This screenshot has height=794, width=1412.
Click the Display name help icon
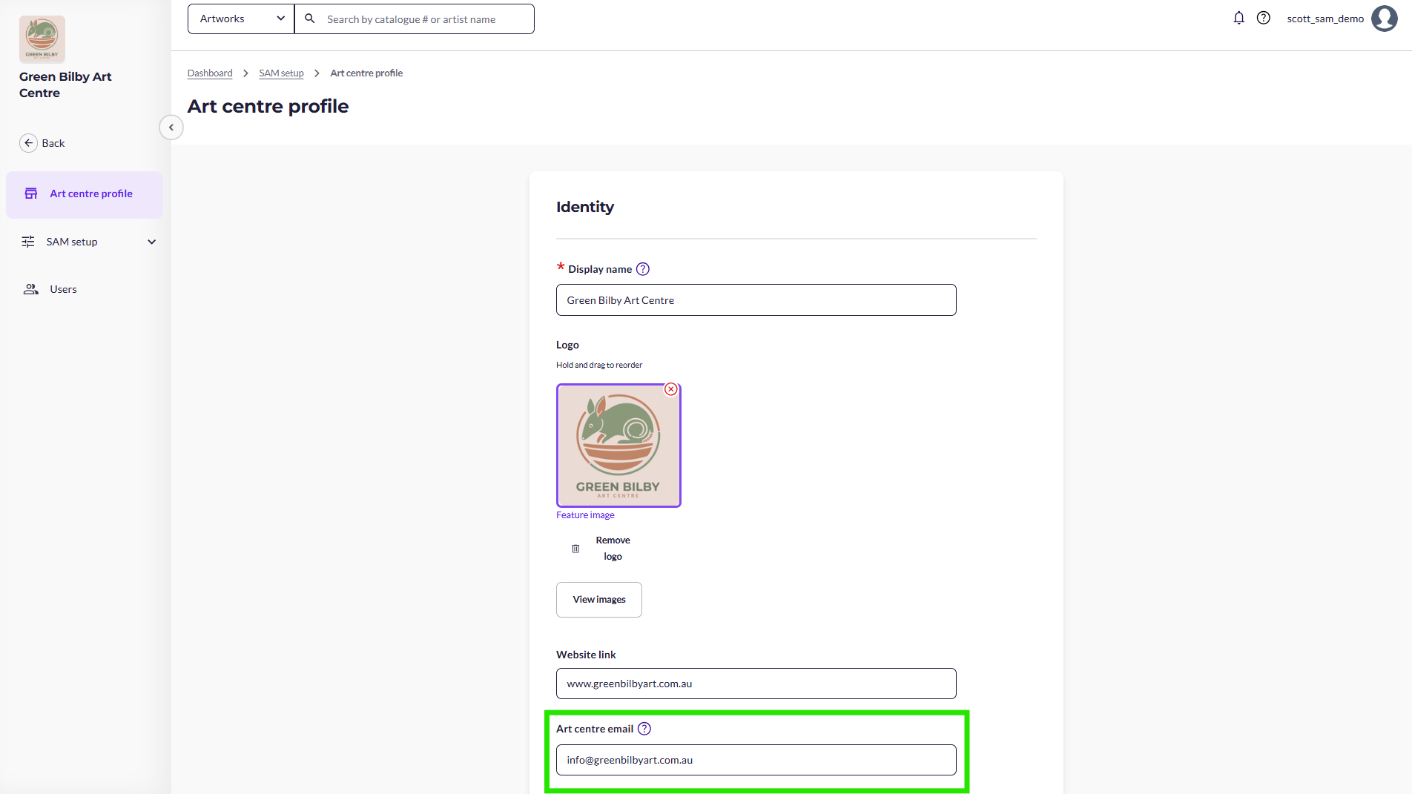(x=643, y=269)
